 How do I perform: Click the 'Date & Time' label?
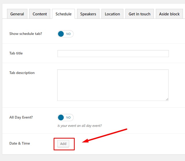(x=20, y=143)
